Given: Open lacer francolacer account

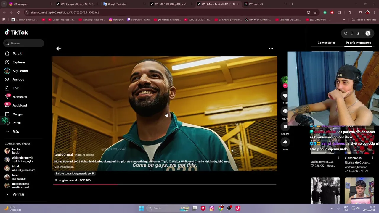Looking at the screenshot, I should tap(19, 177).
